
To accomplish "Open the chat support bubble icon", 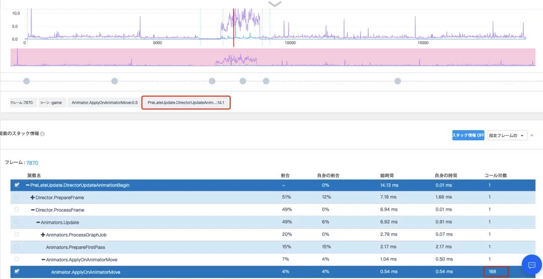I will [531, 265].
